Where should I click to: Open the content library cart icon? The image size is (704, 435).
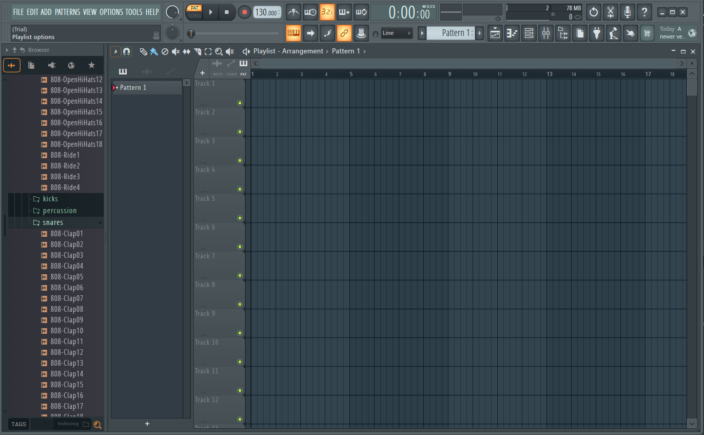point(648,33)
